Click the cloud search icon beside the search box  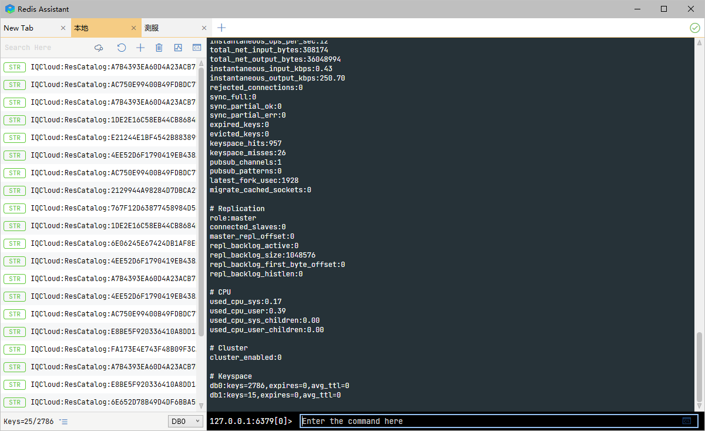click(x=99, y=48)
